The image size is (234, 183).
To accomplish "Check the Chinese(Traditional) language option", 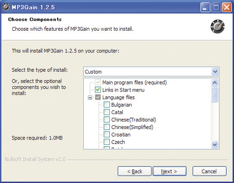I will (x=107, y=120).
